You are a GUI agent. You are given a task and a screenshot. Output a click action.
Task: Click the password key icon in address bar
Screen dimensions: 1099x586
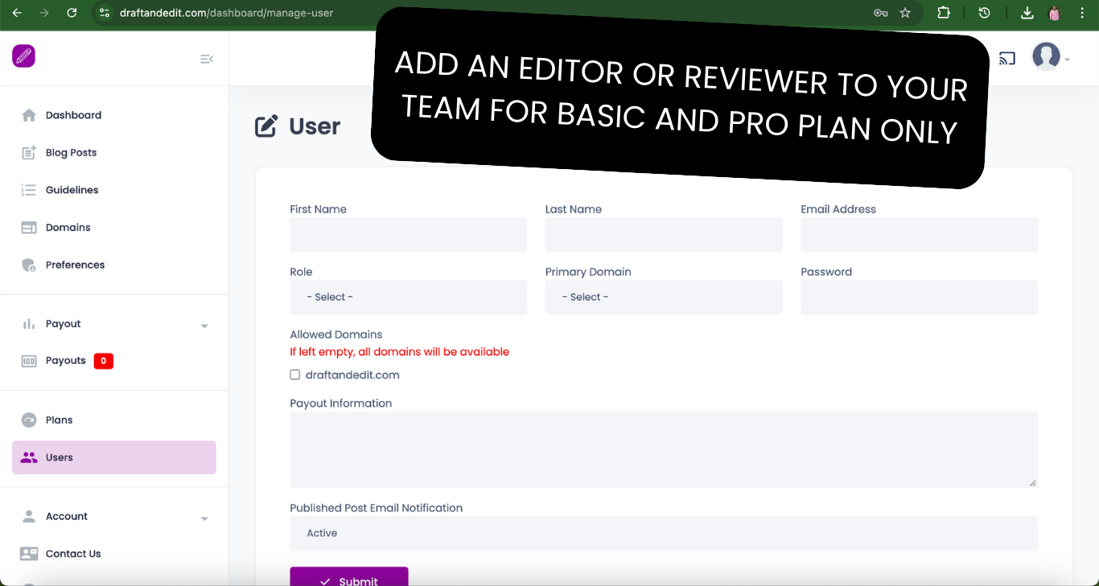pos(880,13)
